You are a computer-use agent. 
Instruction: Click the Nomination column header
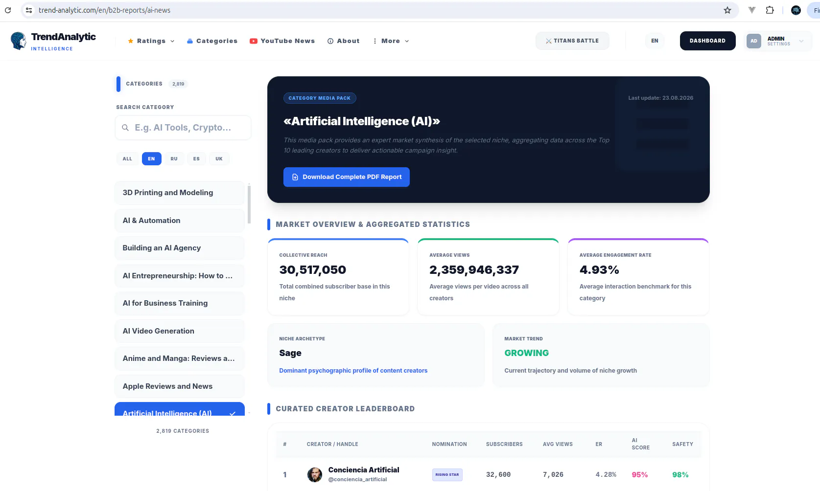449,444
